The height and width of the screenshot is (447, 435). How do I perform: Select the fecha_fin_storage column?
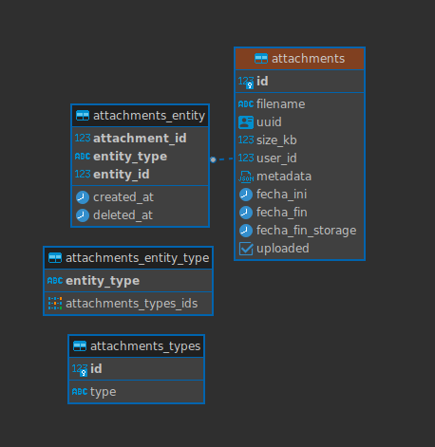(299, 231)
